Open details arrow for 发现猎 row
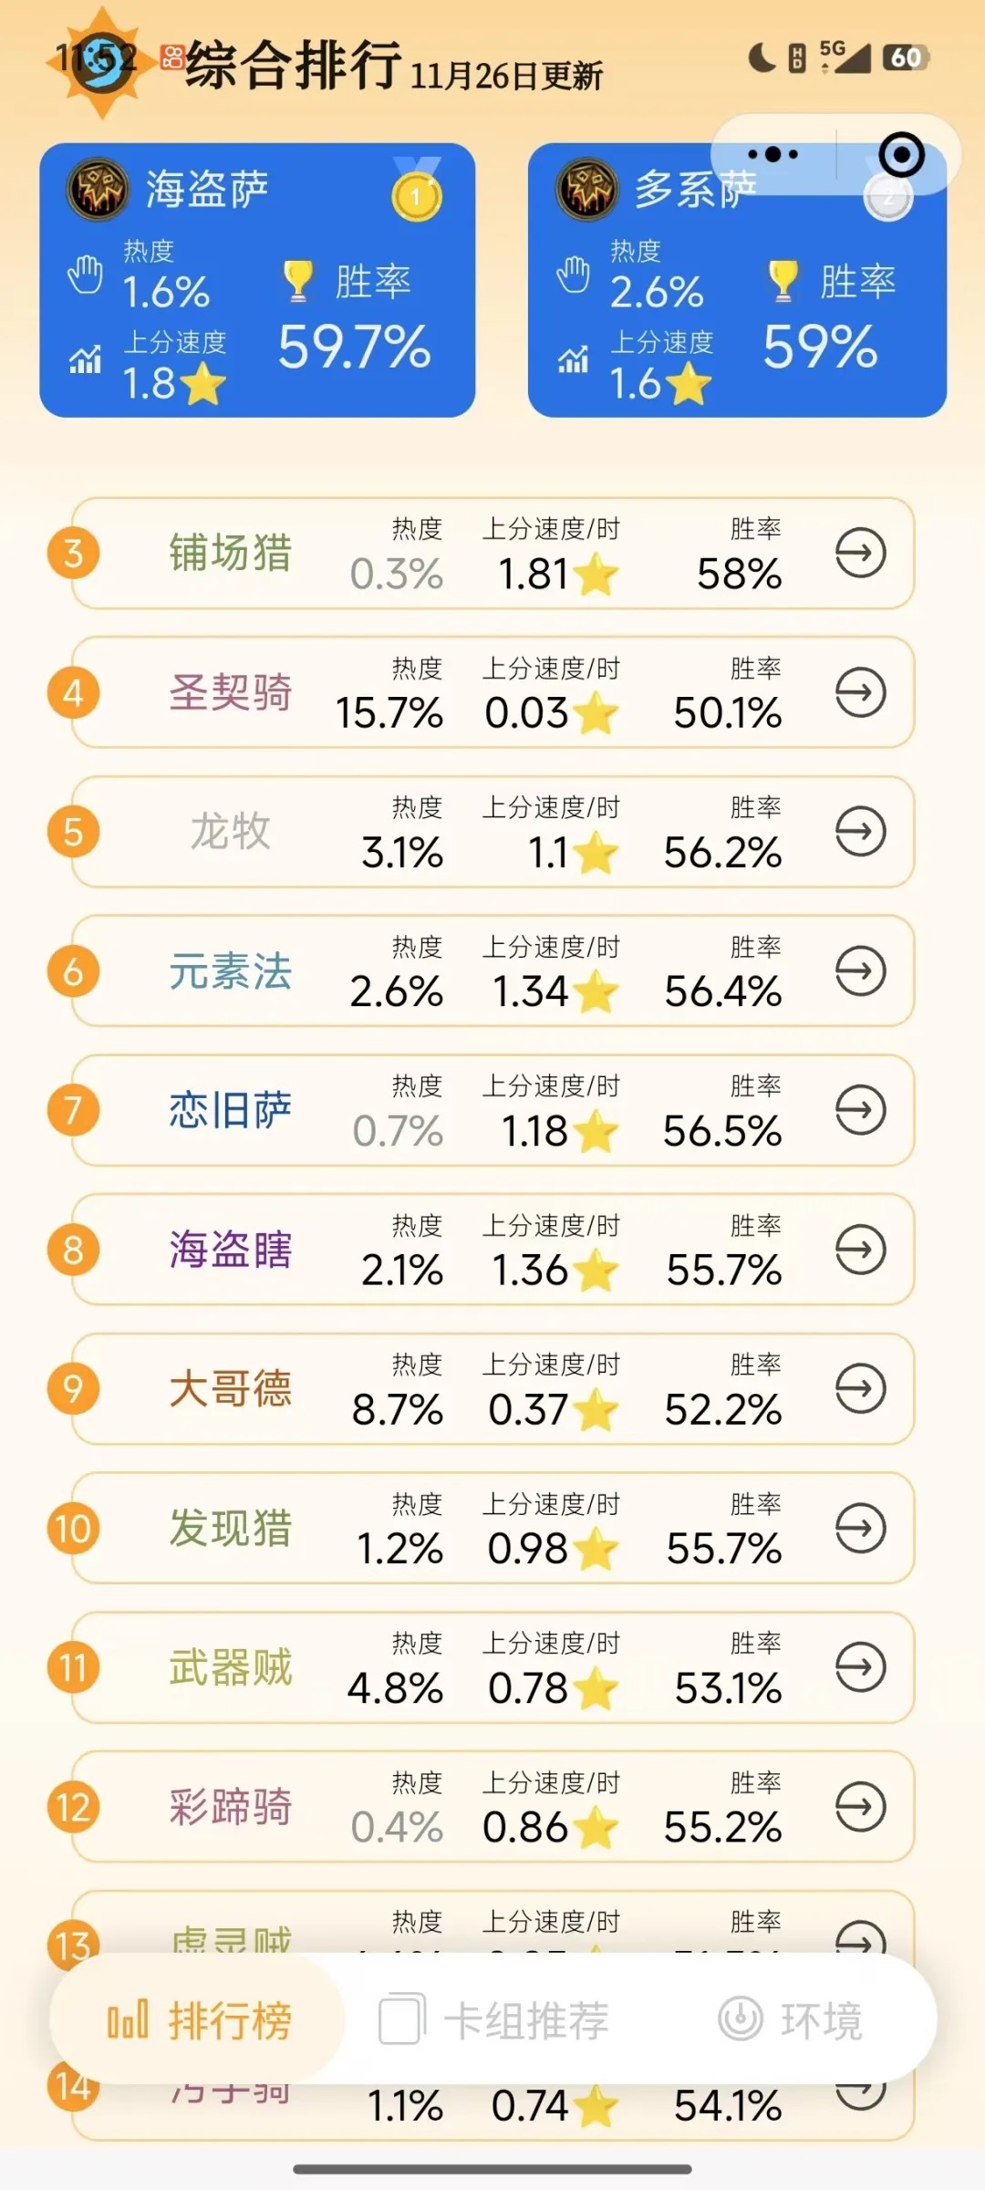The height and width of the screenshot is (2190, 985). 861,1528
